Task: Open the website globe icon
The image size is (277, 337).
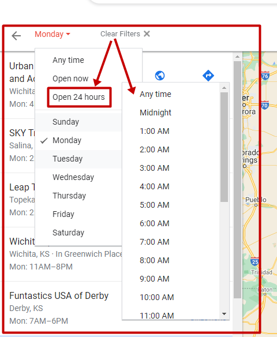Action: click(x=160, y=76)
